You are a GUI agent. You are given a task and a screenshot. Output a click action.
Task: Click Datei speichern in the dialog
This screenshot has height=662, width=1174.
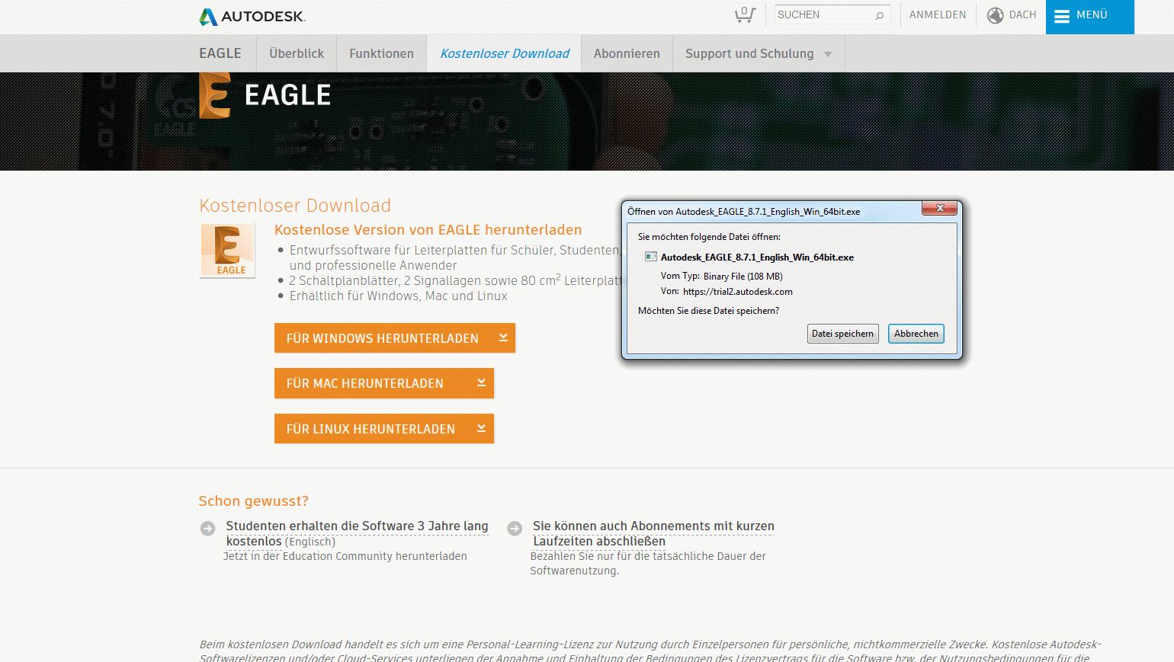[842, 334]
